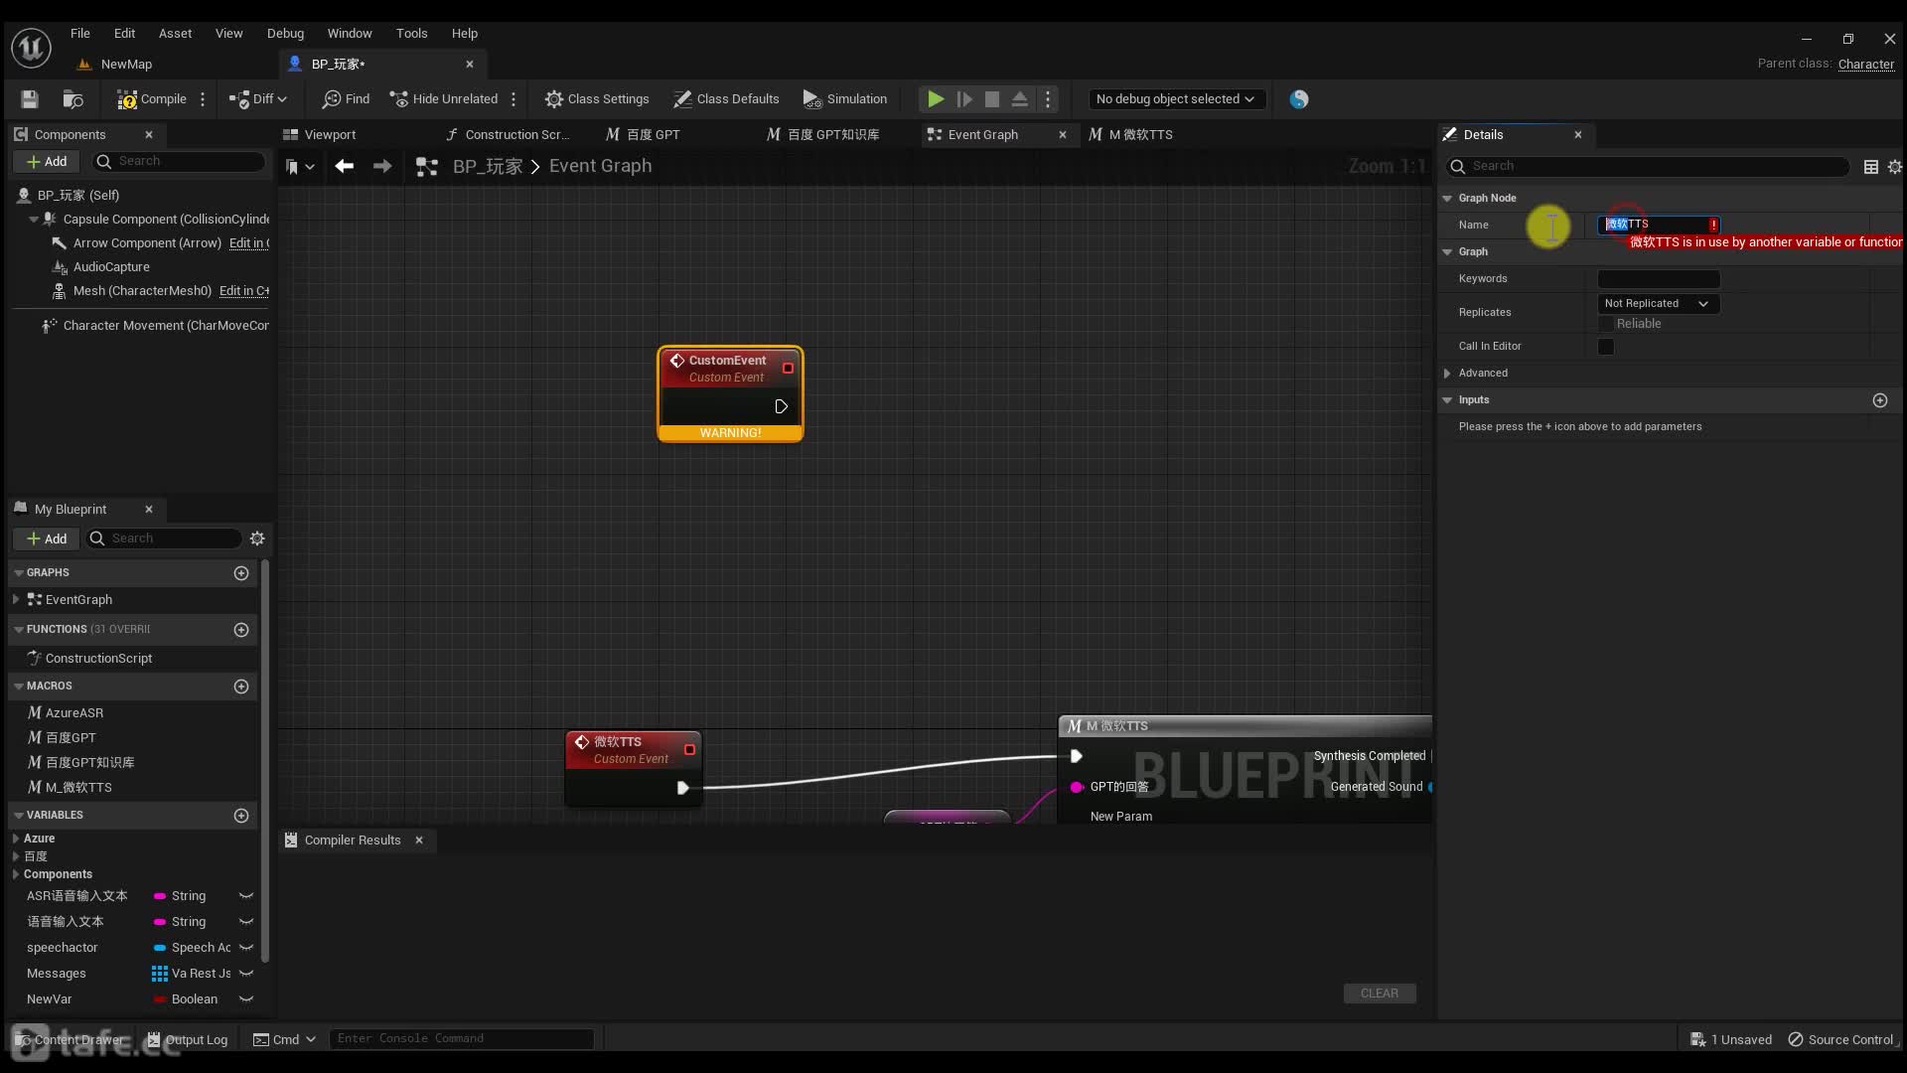Toggle the Call In Editor checkbox
1907x1073 pixels.
pyautogui.click(x=1606, y=347)
